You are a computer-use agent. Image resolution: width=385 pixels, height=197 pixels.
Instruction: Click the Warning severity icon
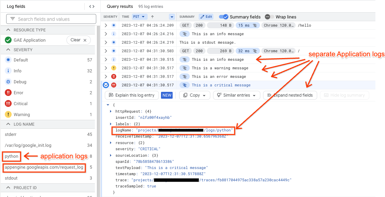coord(8,114)
